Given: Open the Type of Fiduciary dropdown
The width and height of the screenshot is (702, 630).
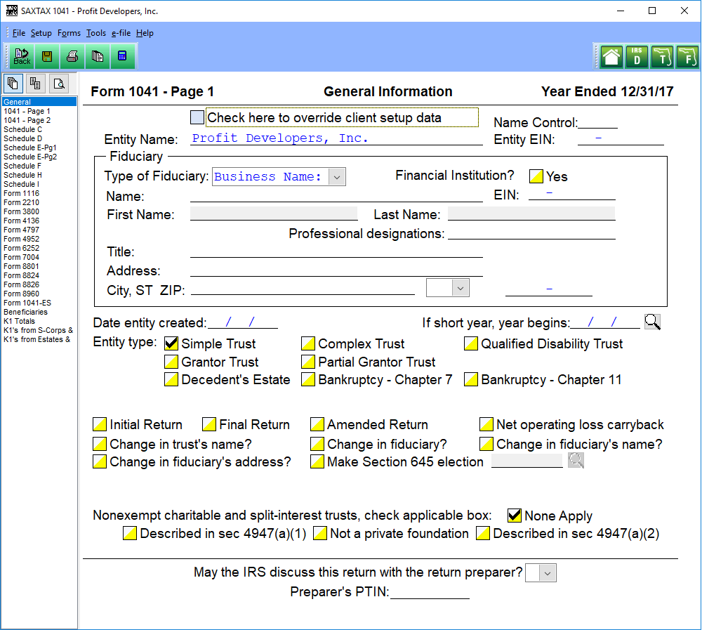Looking at the screenshot, I should (337, 177).
